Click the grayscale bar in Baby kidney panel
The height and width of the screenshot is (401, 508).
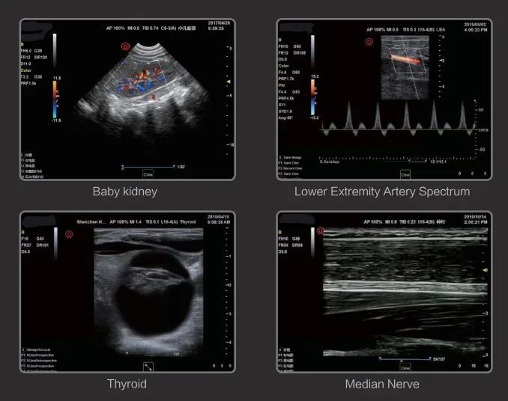pos(55,50)
